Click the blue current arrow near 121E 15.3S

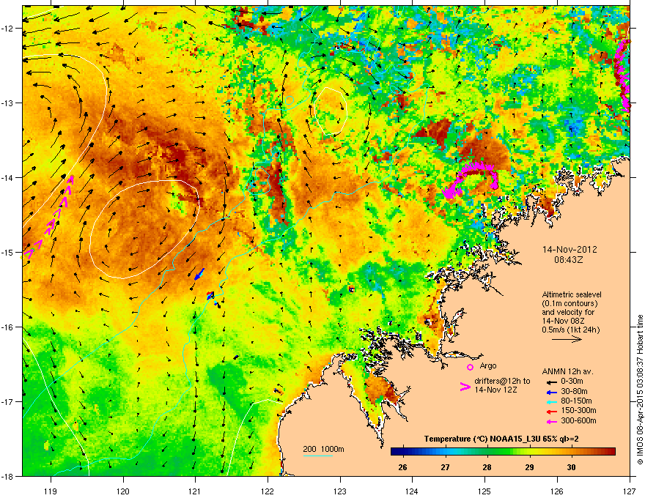(x=199, y=275)
